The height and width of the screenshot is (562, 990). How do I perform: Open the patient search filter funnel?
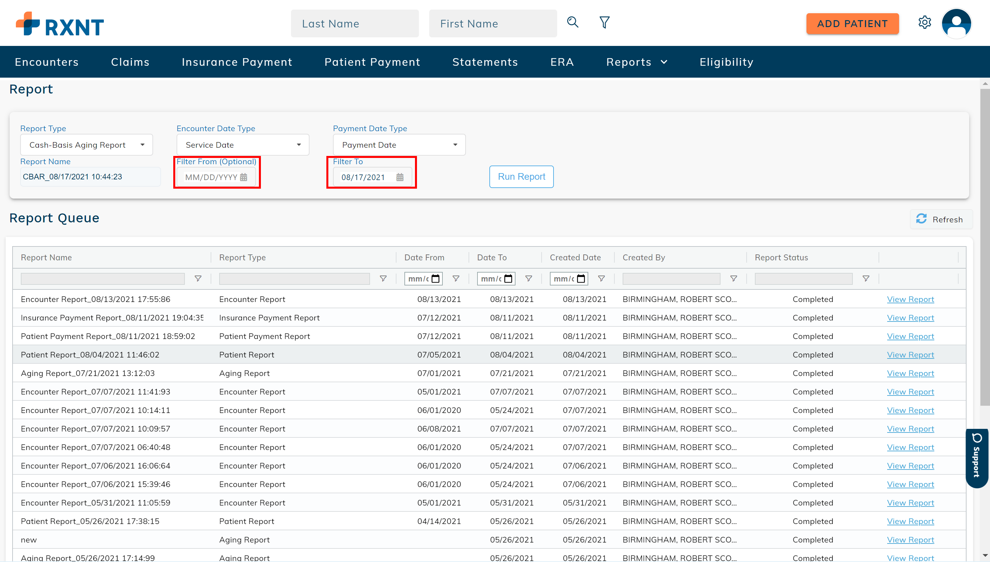(x=604, y=22)
